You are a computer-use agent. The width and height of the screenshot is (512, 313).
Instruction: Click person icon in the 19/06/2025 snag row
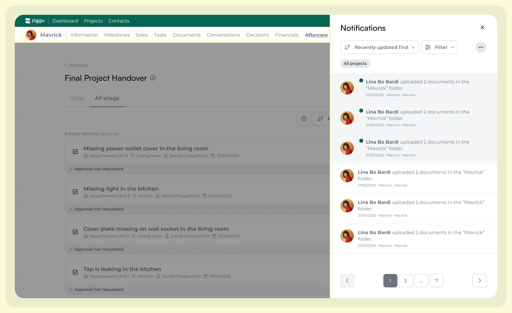tap(159, 276)
